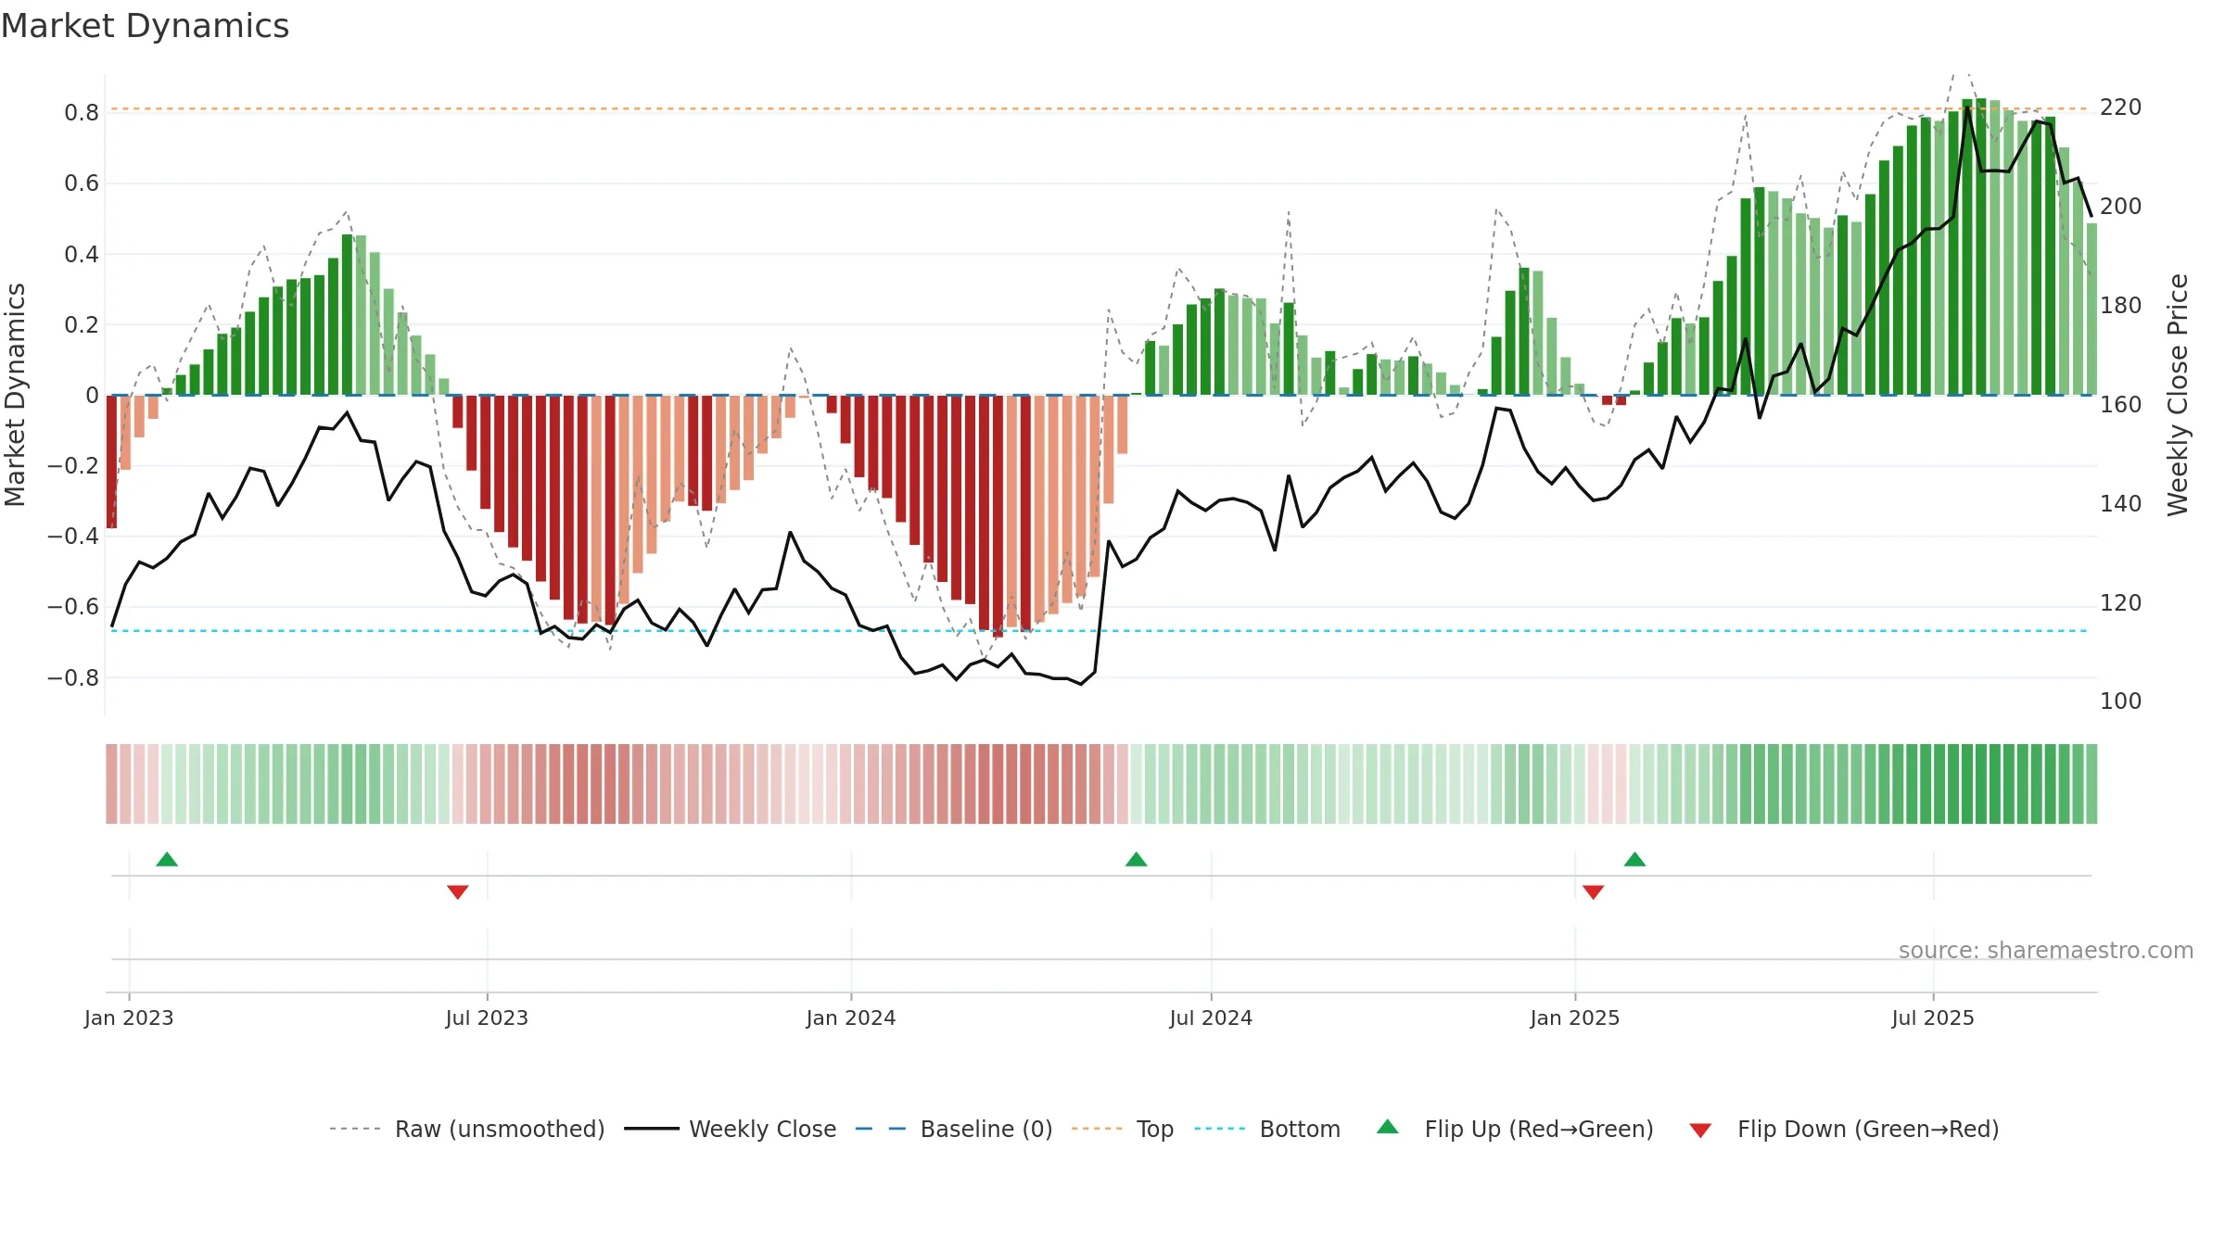Click the green triangle icon in the legend
This screenshot has width=2225, height=1251.
(1388, 1127)
